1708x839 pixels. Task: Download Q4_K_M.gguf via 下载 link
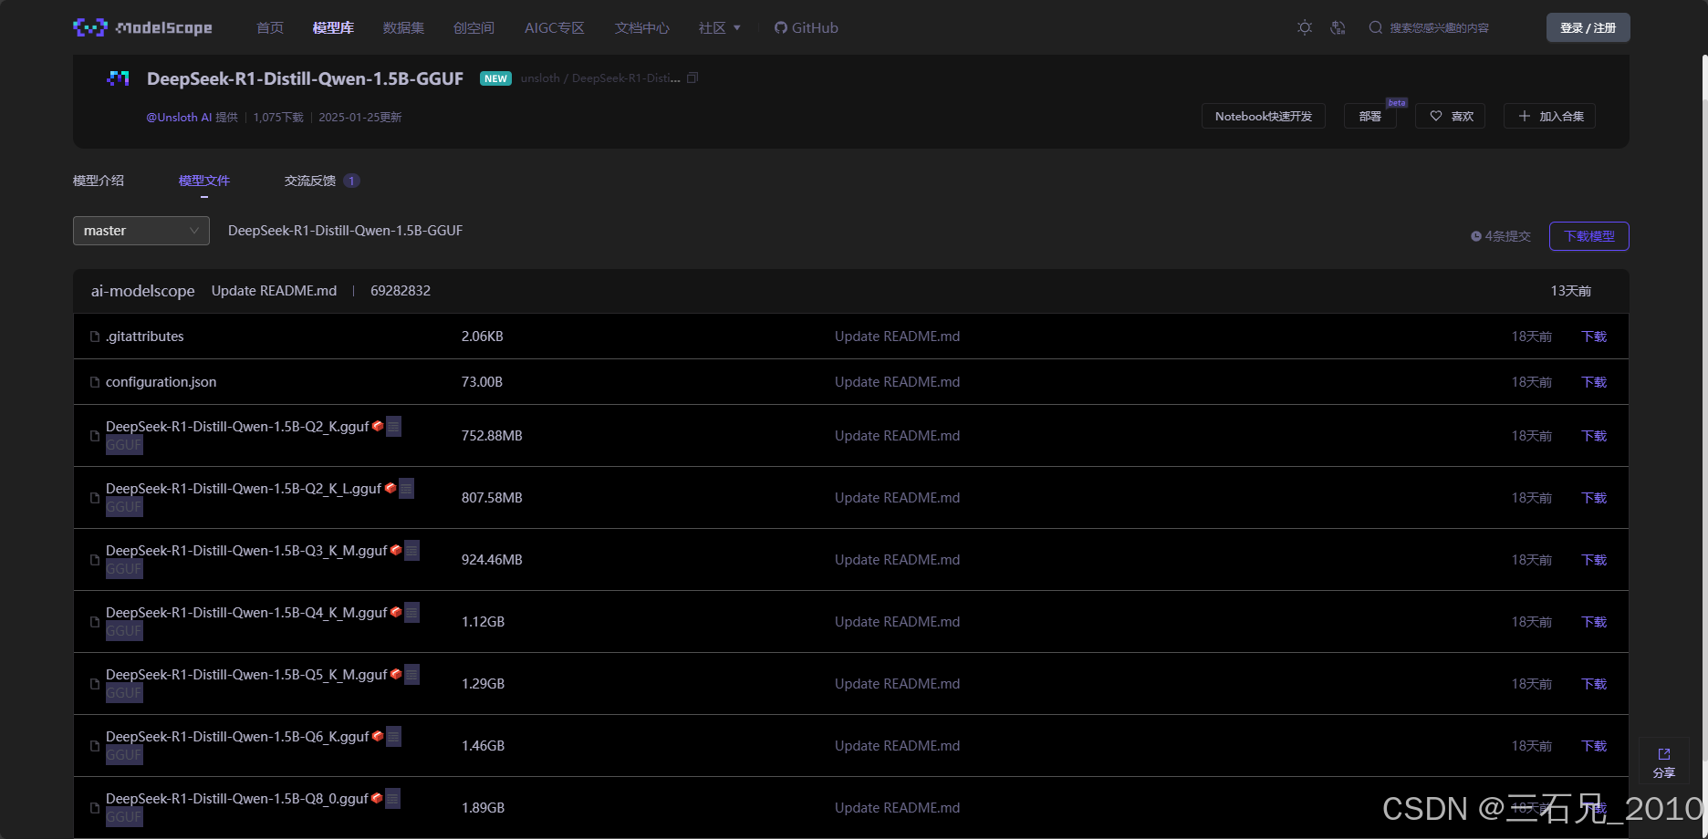click(x=1594, y=622)
